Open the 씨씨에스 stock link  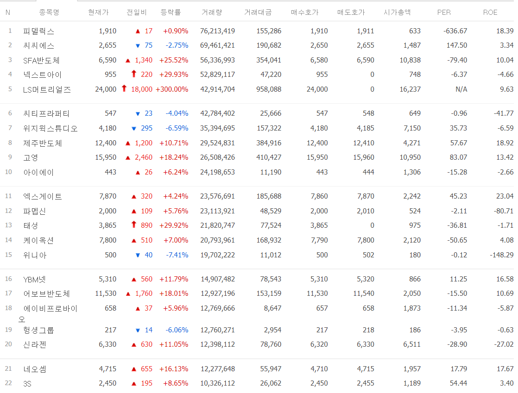point(38,46)
